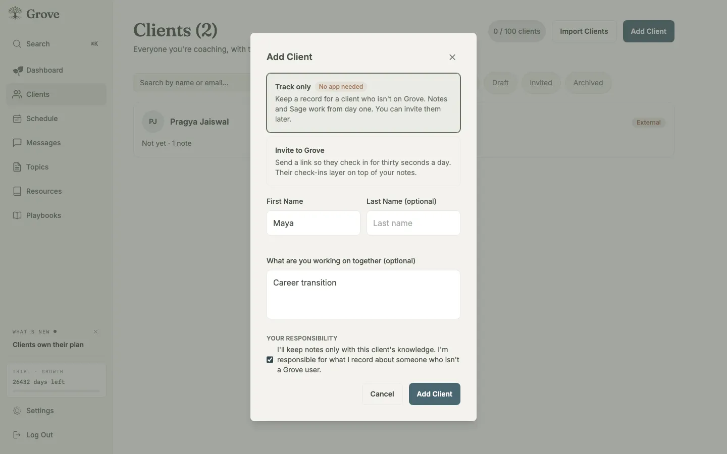The height and width of the screenshot is (454, 727).
Task: Click the top-right Add Client header button
Action: pos(649,31)
